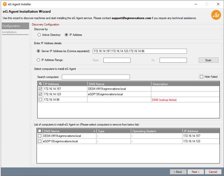Click the To IP range field
This screenshot has width=224, height=176.
173,60
